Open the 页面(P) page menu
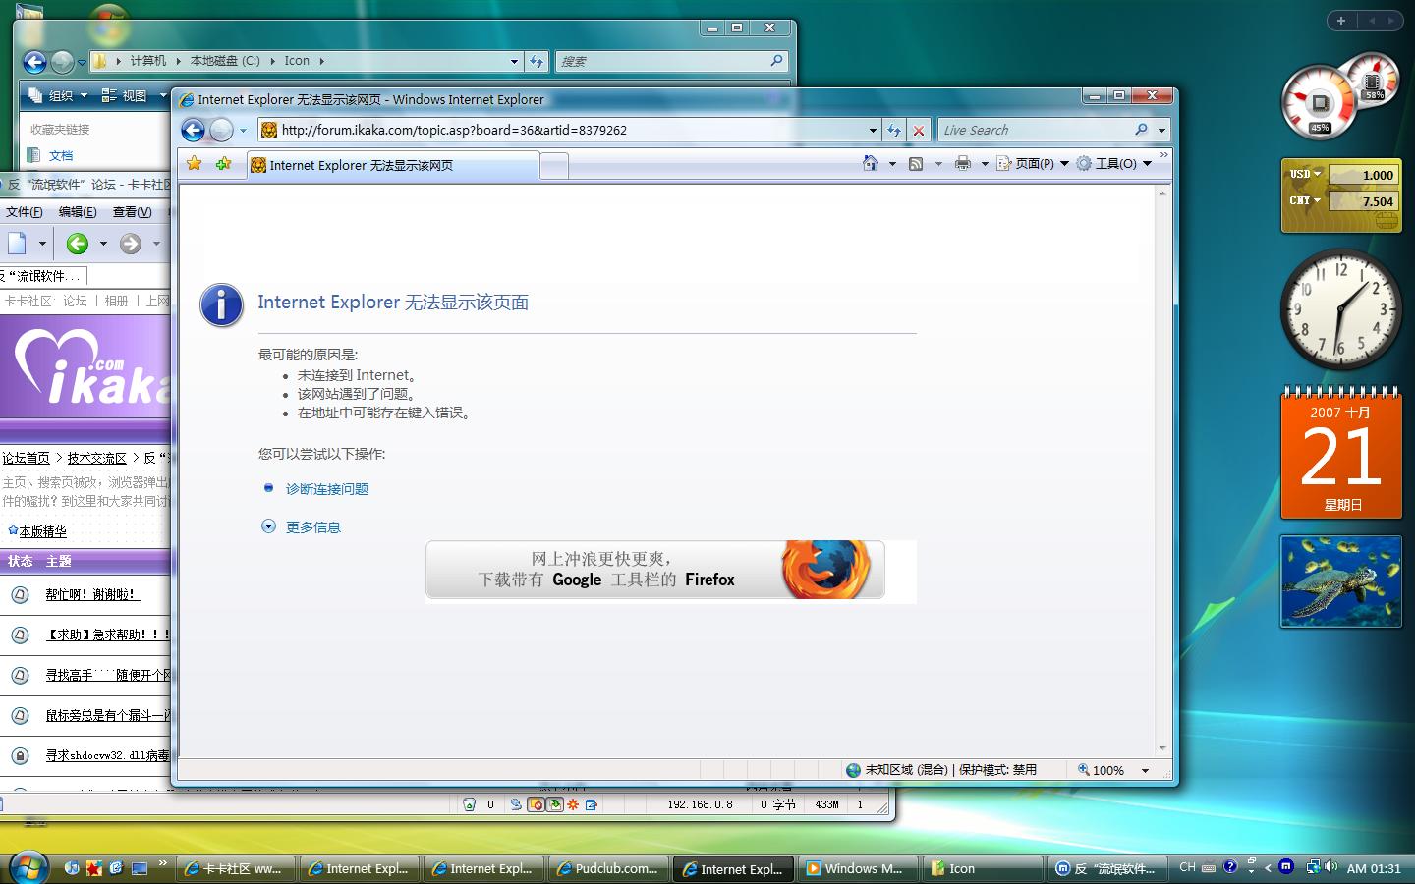1415x884 pixels. point(1032,164)
